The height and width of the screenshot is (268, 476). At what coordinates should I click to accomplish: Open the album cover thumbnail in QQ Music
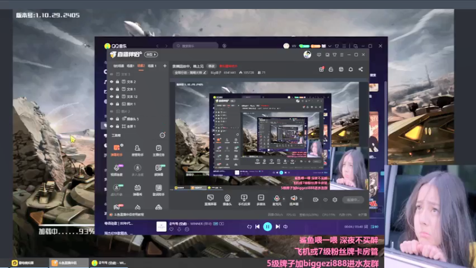click(x=161, y=227)
